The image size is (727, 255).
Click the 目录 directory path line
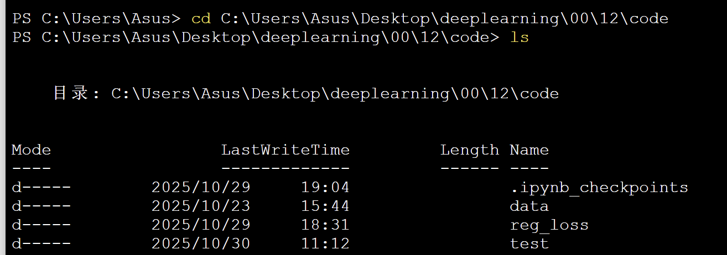click(306, 93)
